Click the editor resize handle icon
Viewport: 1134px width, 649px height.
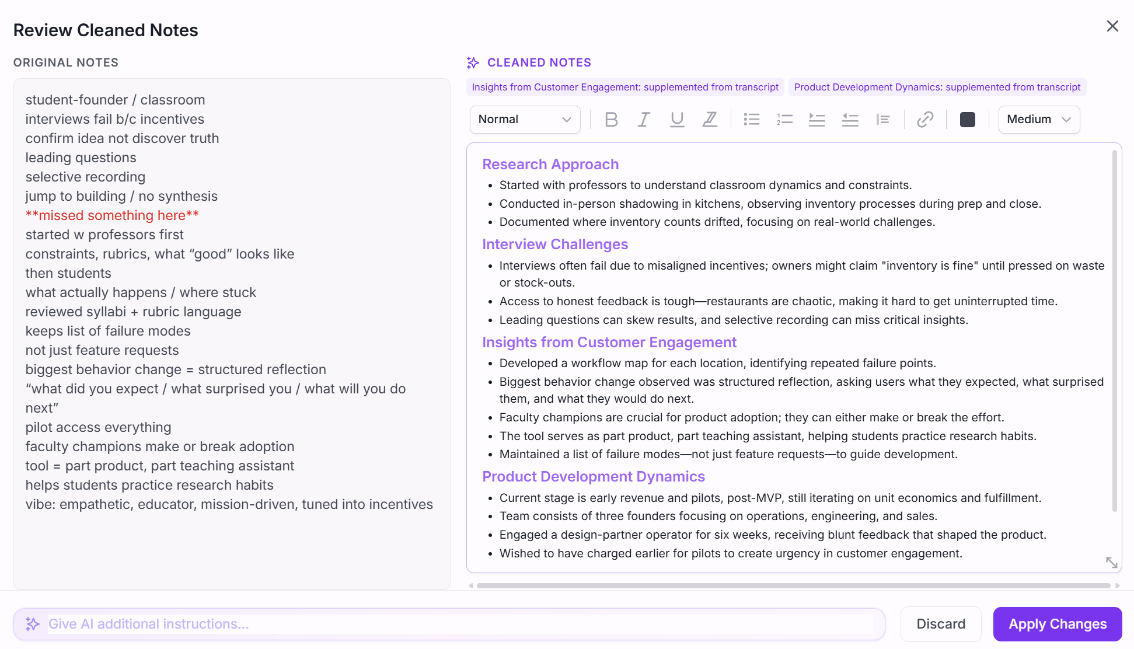[x=1111, y=562]
